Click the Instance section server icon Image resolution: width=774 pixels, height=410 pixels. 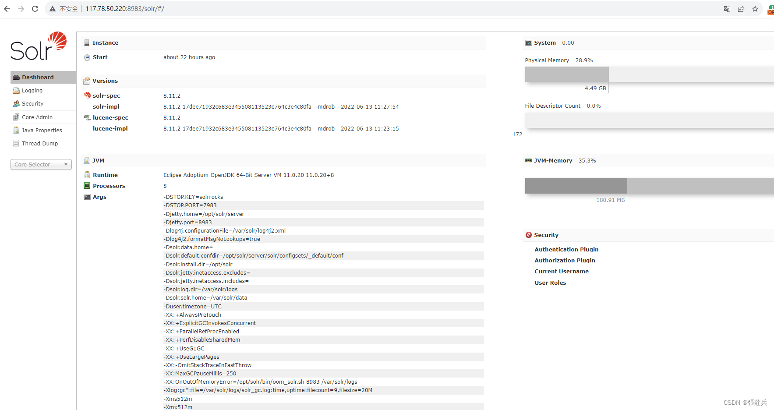87,43
